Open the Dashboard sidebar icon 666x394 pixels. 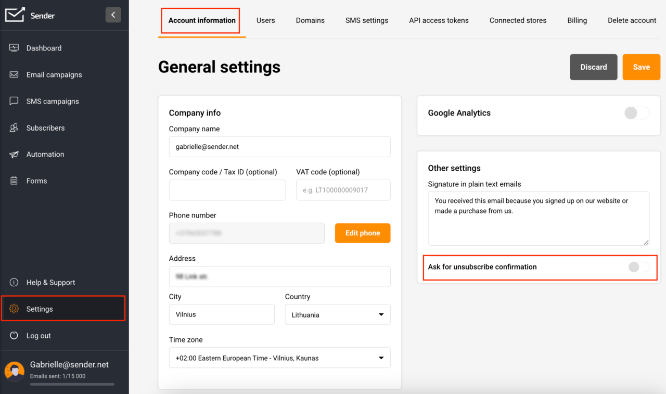[14, 47]
